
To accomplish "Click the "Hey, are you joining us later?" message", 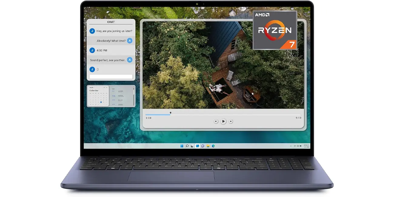I will 114,31.
